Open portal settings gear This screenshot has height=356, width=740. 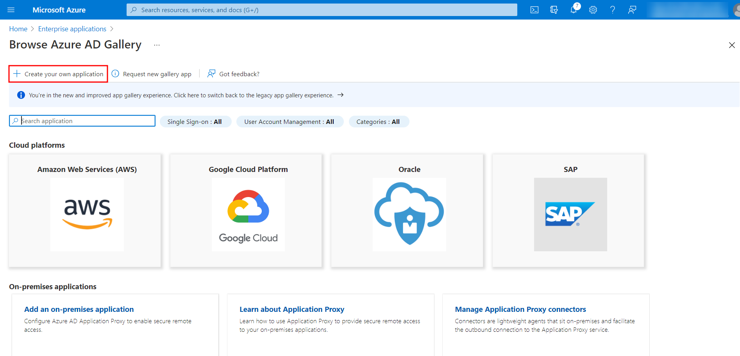pos(593,10)
